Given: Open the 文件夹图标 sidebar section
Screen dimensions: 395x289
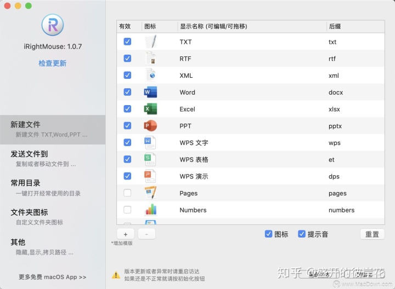Looking at the screenshot, I should pos(53,217).
